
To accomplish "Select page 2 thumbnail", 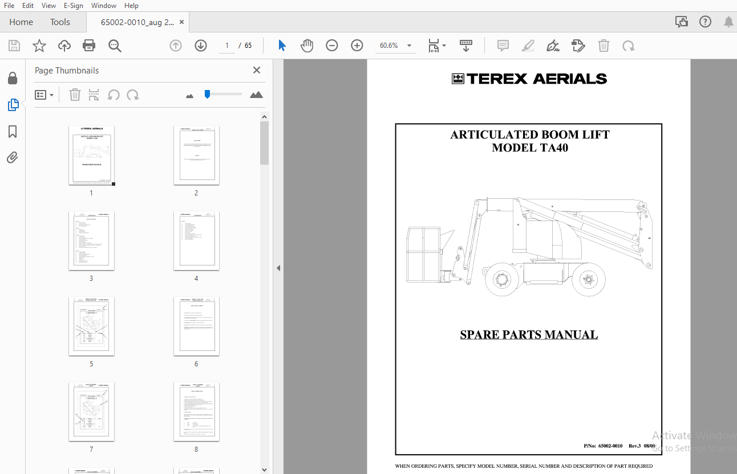I will coord(196,156).
